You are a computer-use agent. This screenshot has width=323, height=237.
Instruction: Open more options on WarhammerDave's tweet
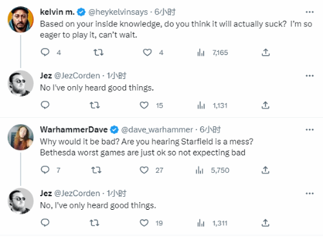click(x=309, y=130)
